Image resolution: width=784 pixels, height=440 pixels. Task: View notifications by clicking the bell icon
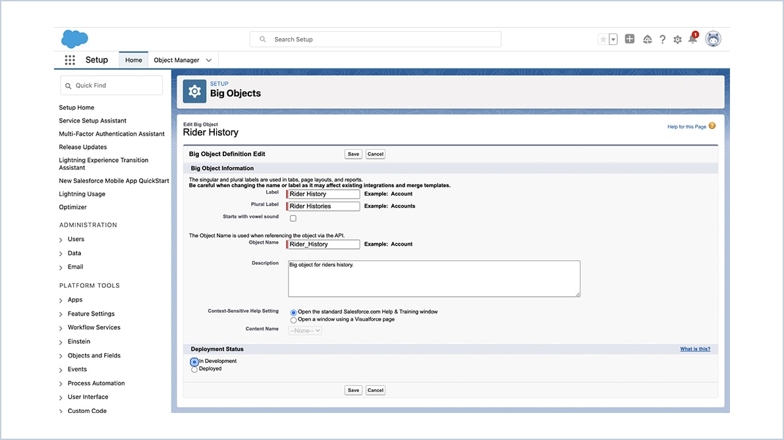(692, 40)
